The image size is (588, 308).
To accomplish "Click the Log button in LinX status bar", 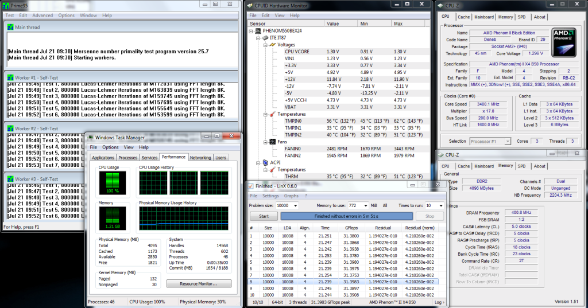I will pyautogui.click(x=439, y=302).
